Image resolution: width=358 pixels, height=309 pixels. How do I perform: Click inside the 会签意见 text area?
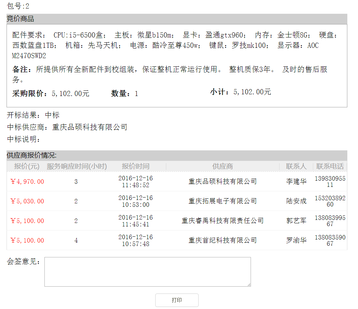coord(147,271)
